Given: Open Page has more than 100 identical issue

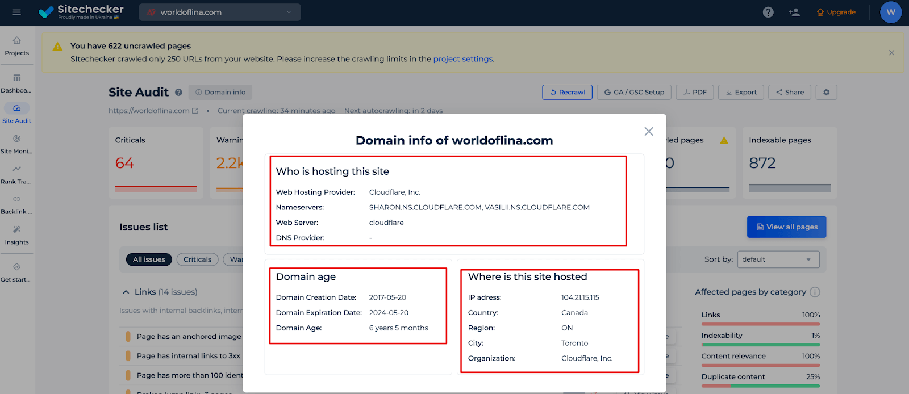Looking at the screenshot, I should (x=190, y=375).
